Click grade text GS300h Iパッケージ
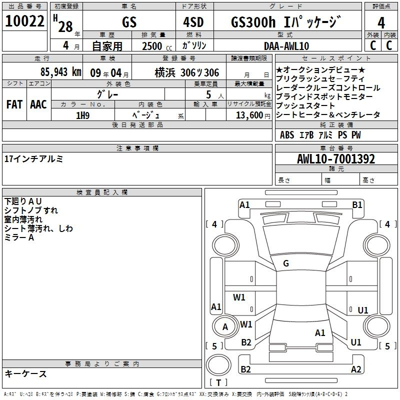The height and width of the screenshot is (400, 400). pos(285,21)
